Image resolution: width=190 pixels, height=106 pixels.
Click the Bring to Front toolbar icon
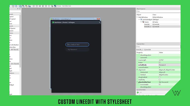pos(16,6)
